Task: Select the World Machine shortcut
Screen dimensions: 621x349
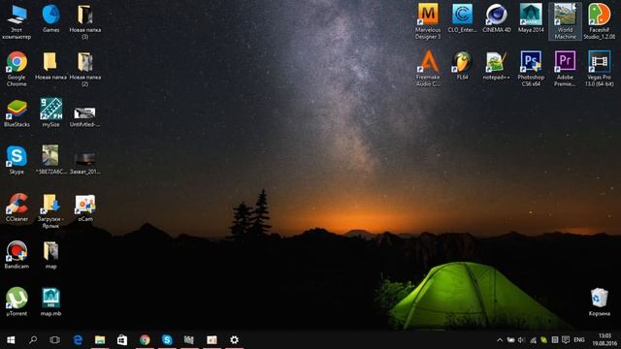Action: point(565,21)
